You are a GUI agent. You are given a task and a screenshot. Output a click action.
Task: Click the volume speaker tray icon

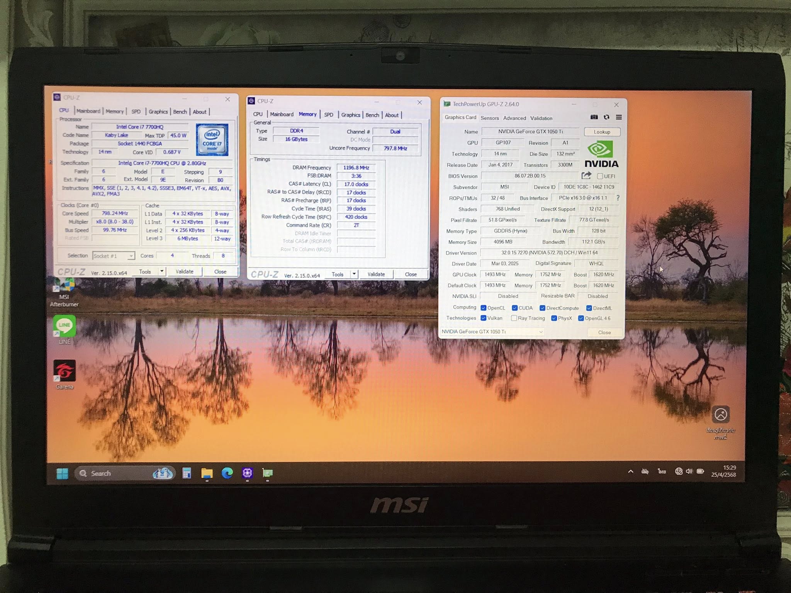[689, 471]
